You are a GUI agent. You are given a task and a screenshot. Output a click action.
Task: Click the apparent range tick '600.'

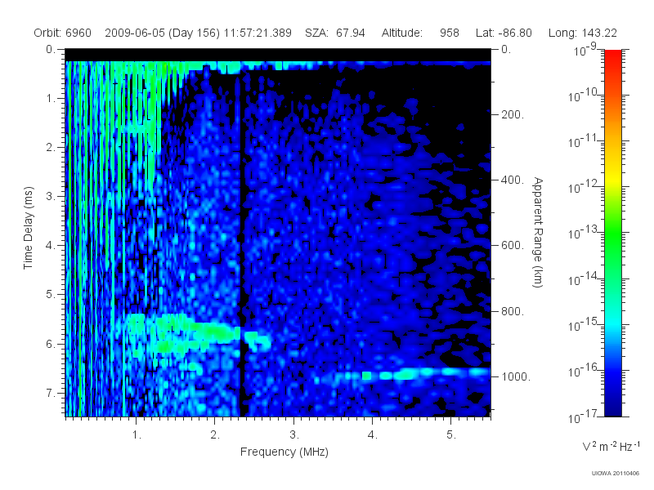(513, 246)
